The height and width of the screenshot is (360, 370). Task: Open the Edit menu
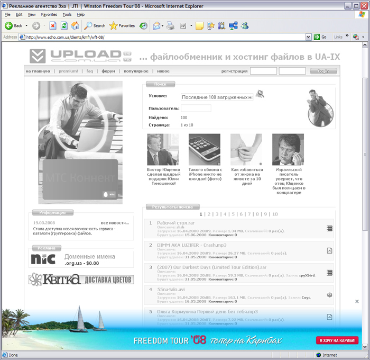pos(19,14)
